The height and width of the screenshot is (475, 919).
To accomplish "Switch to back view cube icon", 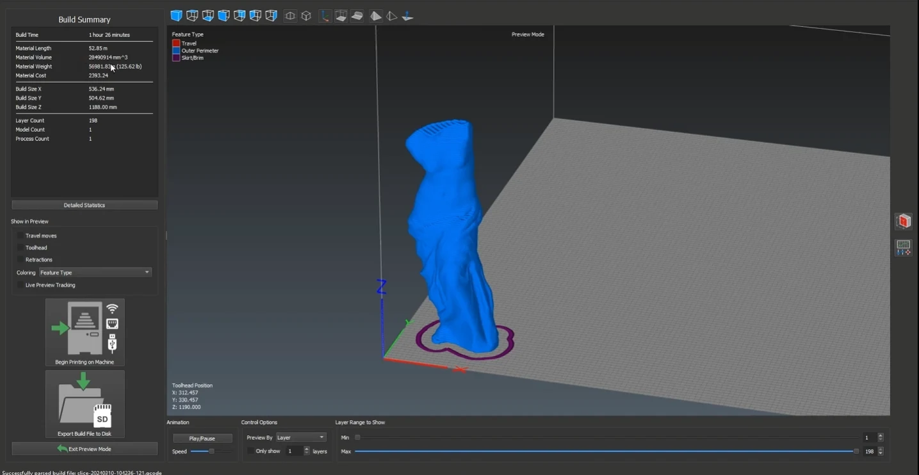I will [x=240, y=15].
